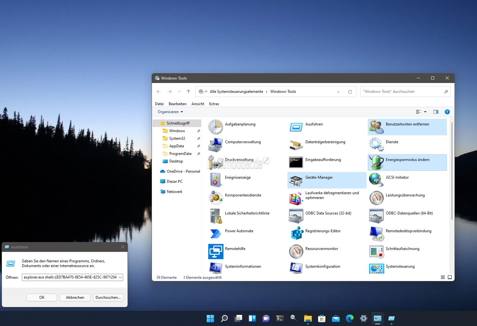Refresh the Windows-Tools folder
Screen dimensions: 477x326
click(350, 92)
